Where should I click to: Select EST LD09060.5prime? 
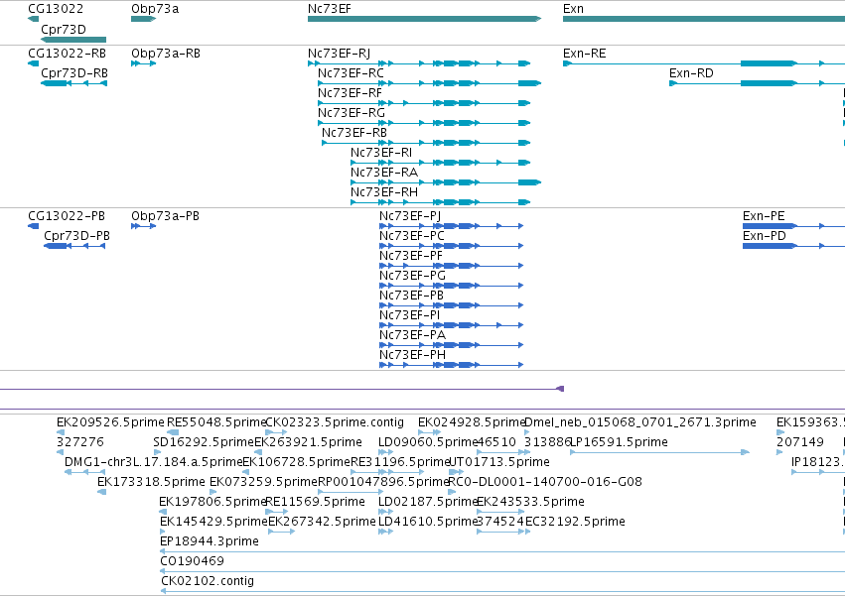(427, 442)
